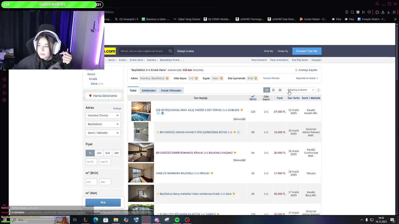Screen dimensions: 399x224
Task: Click the browser search icon at the top
Action: tap(377, 4)
